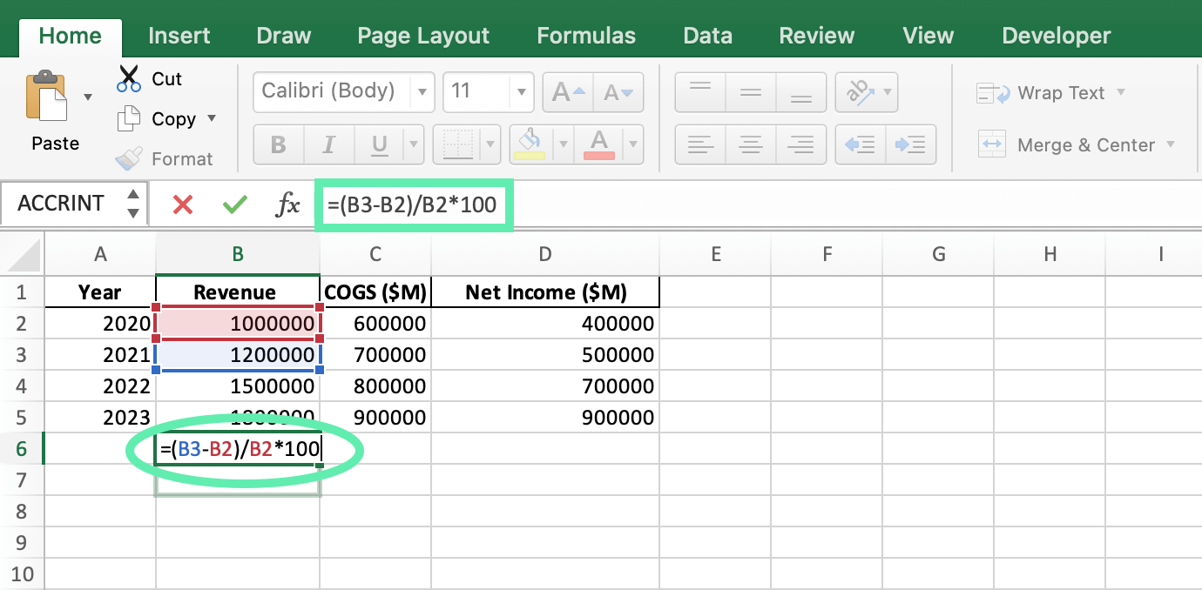Viewport: 1202px width, 590px height.
Task: Click the center align icon
Action: pyautogui.click(x=750, y=144)
